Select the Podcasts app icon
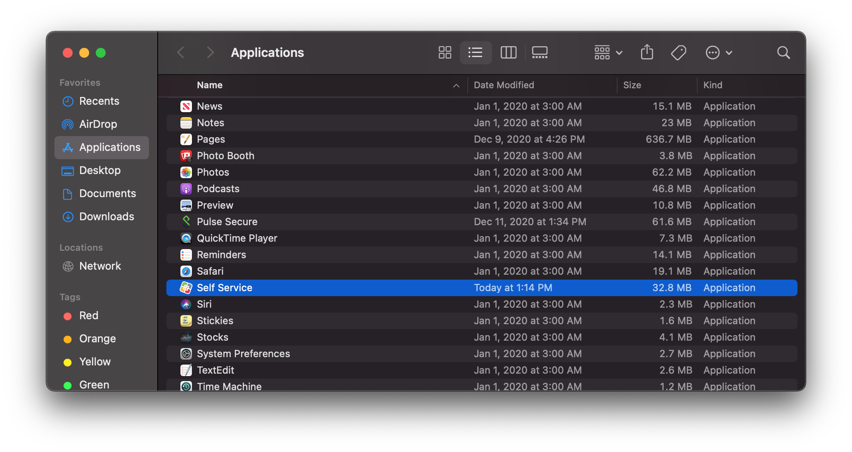Screen dimensions: 852x452 point(186,189)
